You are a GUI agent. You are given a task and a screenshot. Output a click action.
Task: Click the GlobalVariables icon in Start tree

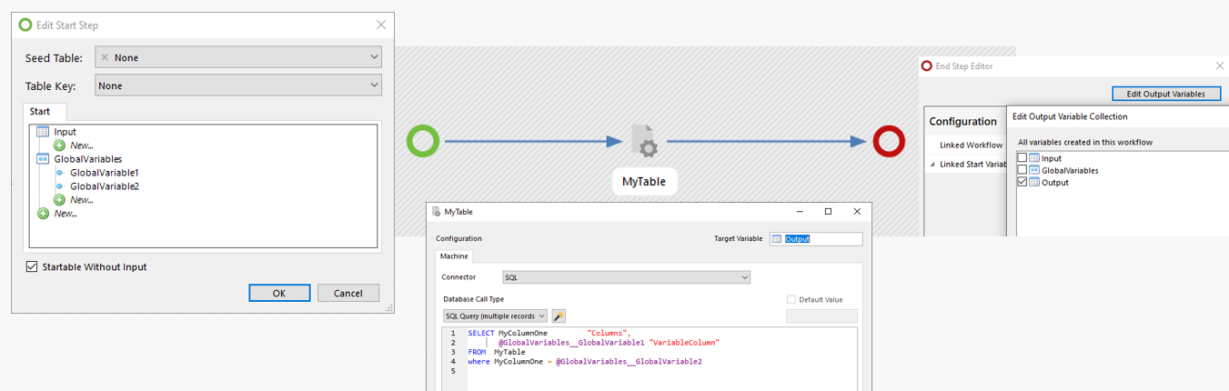coord(43,159)
